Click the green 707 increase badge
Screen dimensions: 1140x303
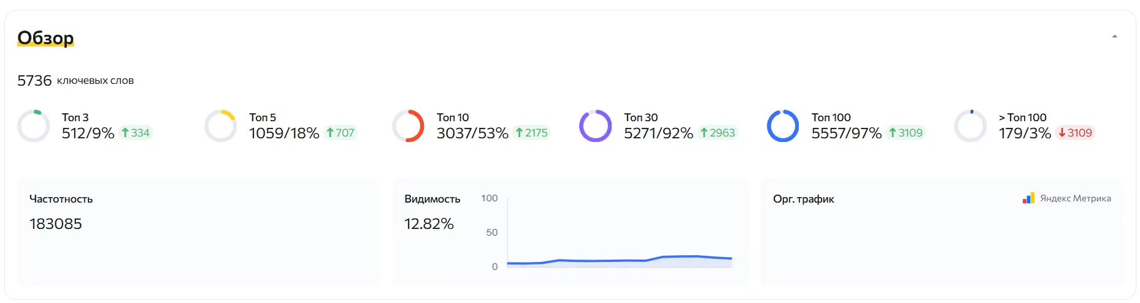click(x=341, y=133)
